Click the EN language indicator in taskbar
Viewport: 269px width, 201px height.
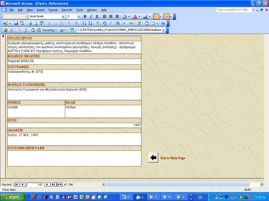point(200,197)
